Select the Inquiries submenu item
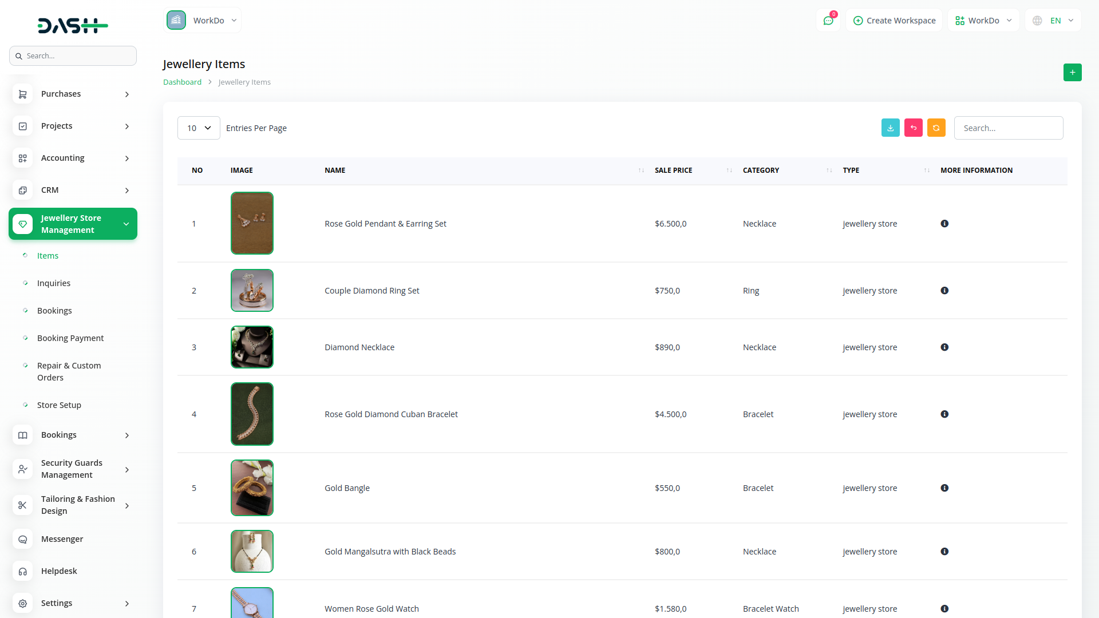The image size is (1099, 618). click(54, 283)
